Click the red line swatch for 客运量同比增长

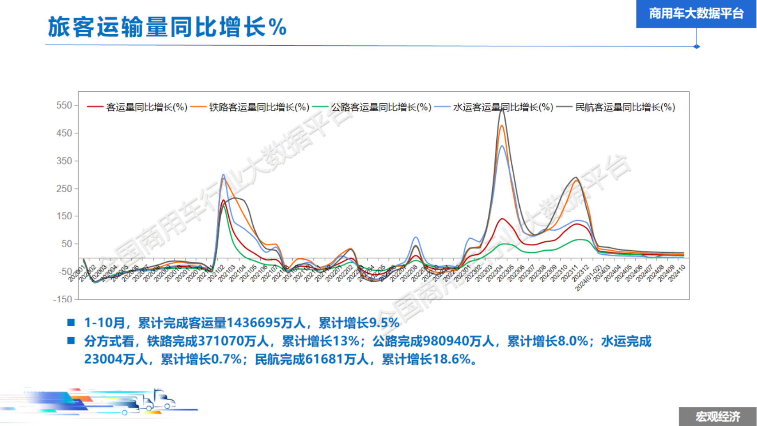tap(95, 107)
